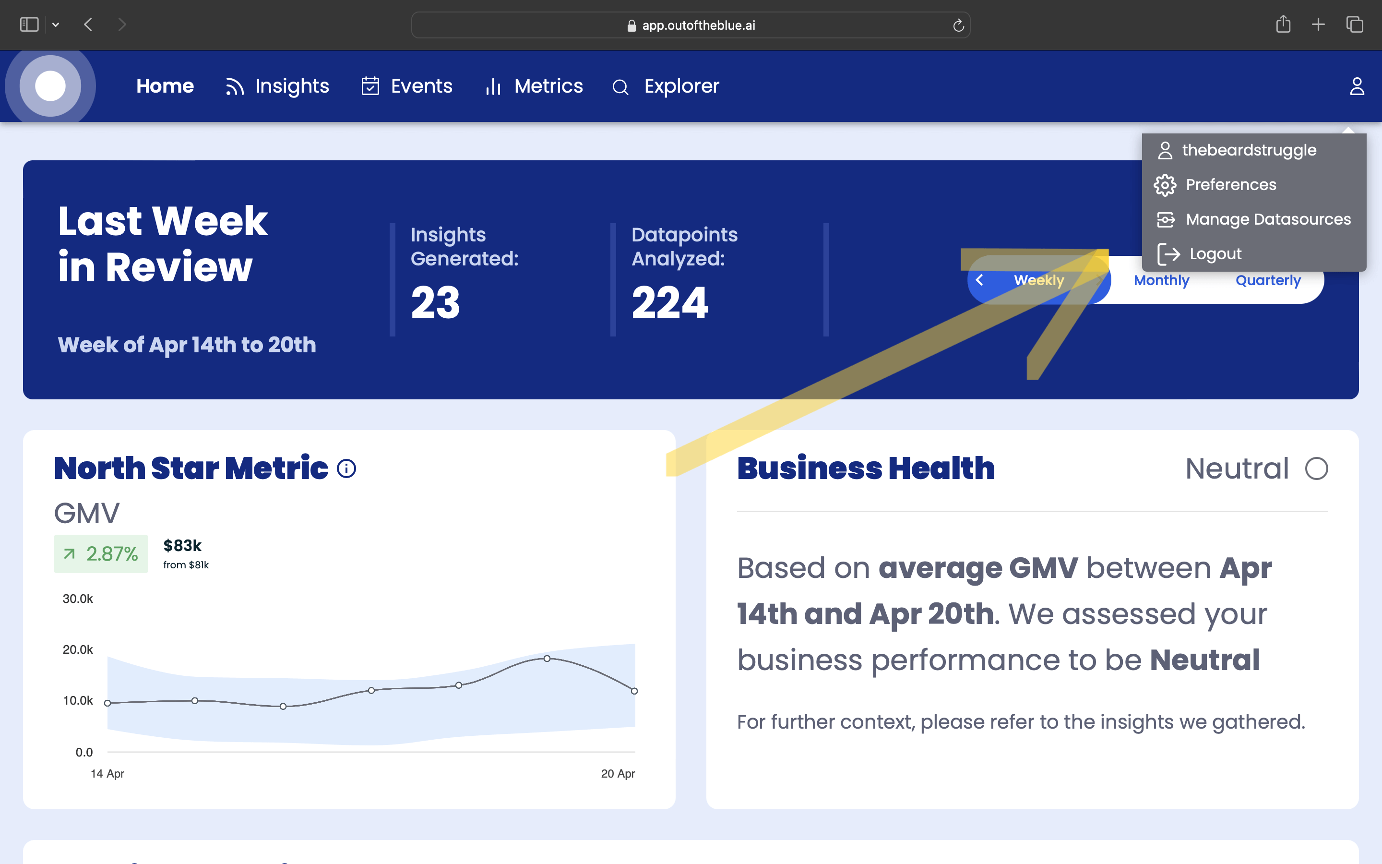This screenshot has width=1382, height=864.
Task: Open the user profile icon
Action: point(1357,86)
